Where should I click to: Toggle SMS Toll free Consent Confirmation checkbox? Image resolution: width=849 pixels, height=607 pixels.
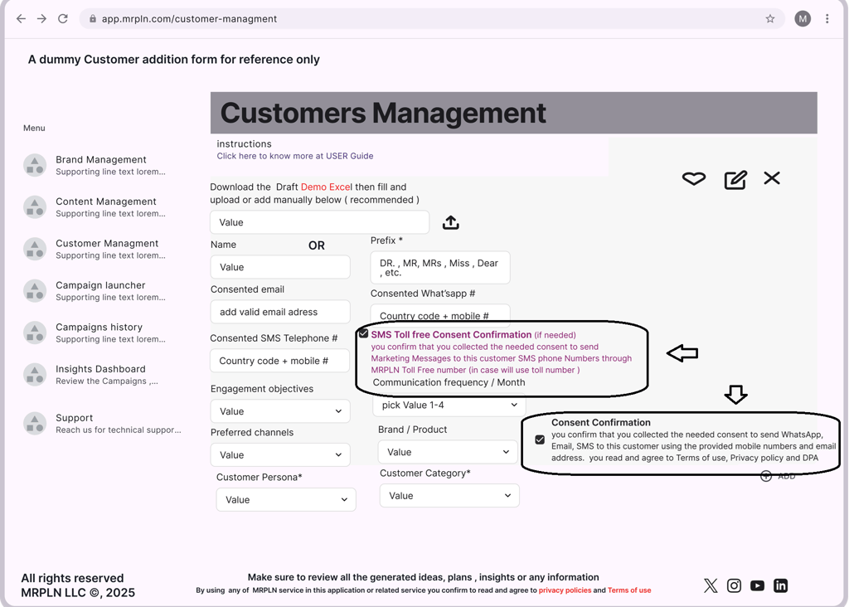coord(363,333)
